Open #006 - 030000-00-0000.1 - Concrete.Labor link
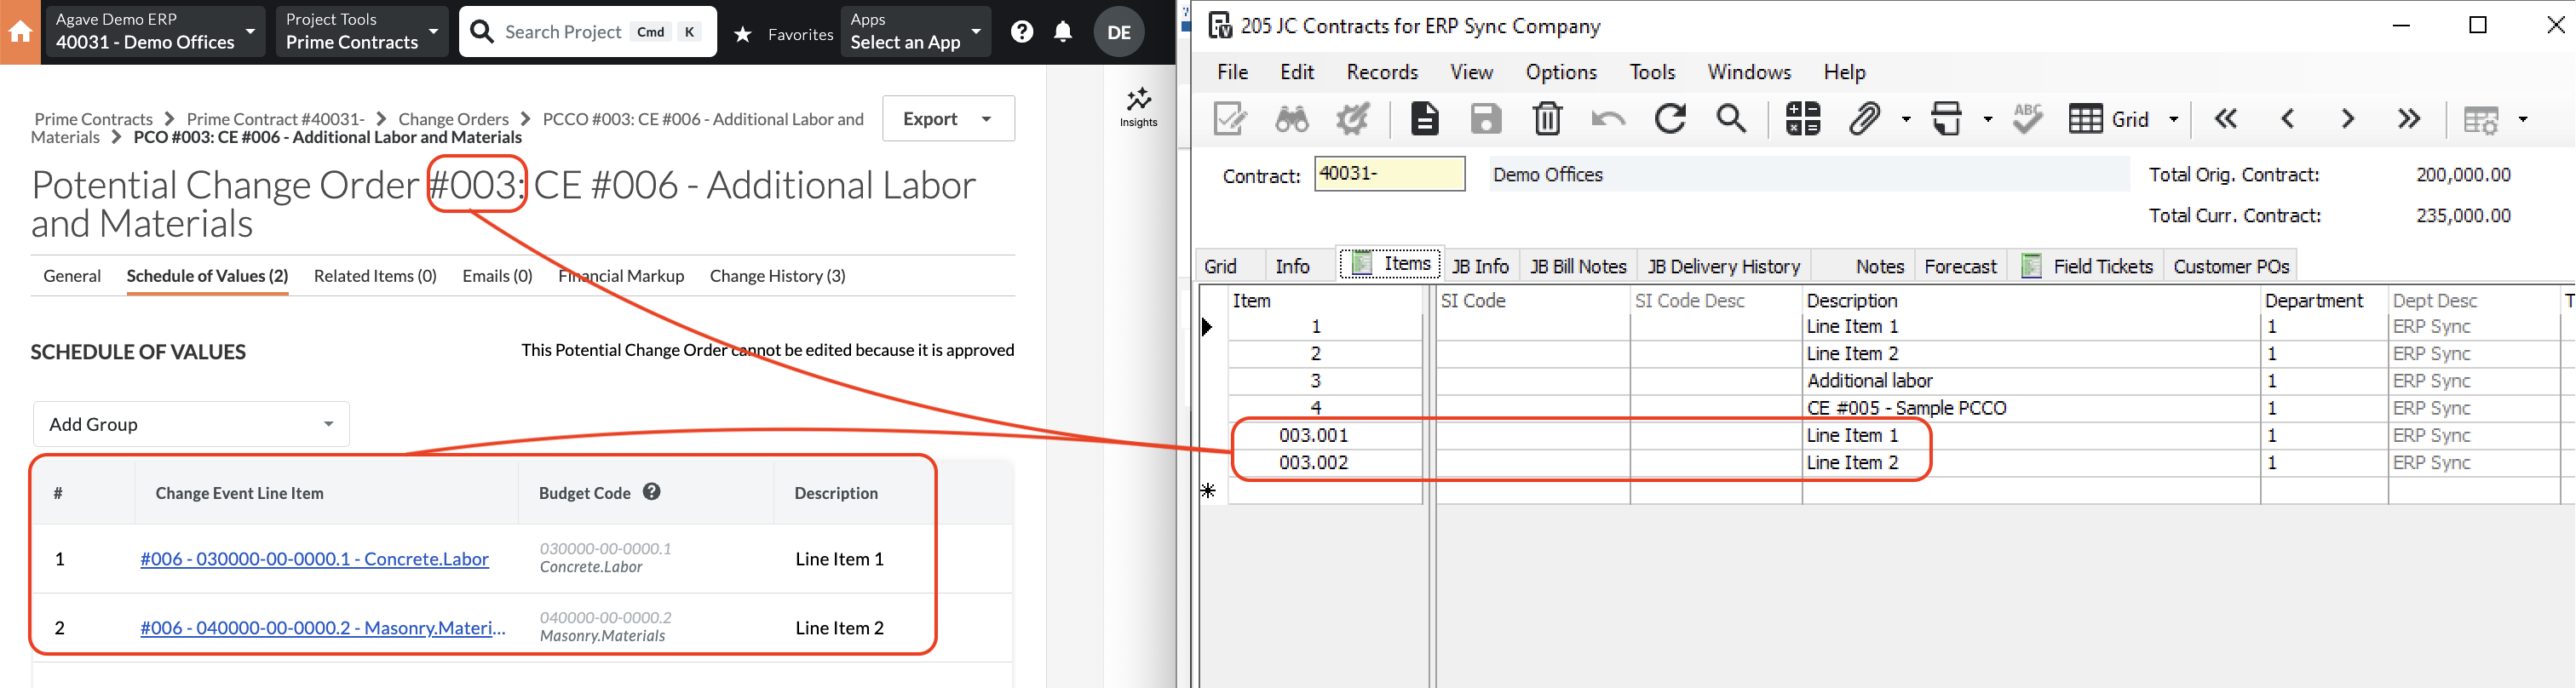This screenshot has width=2576, height=688. [x=314, y=559]
